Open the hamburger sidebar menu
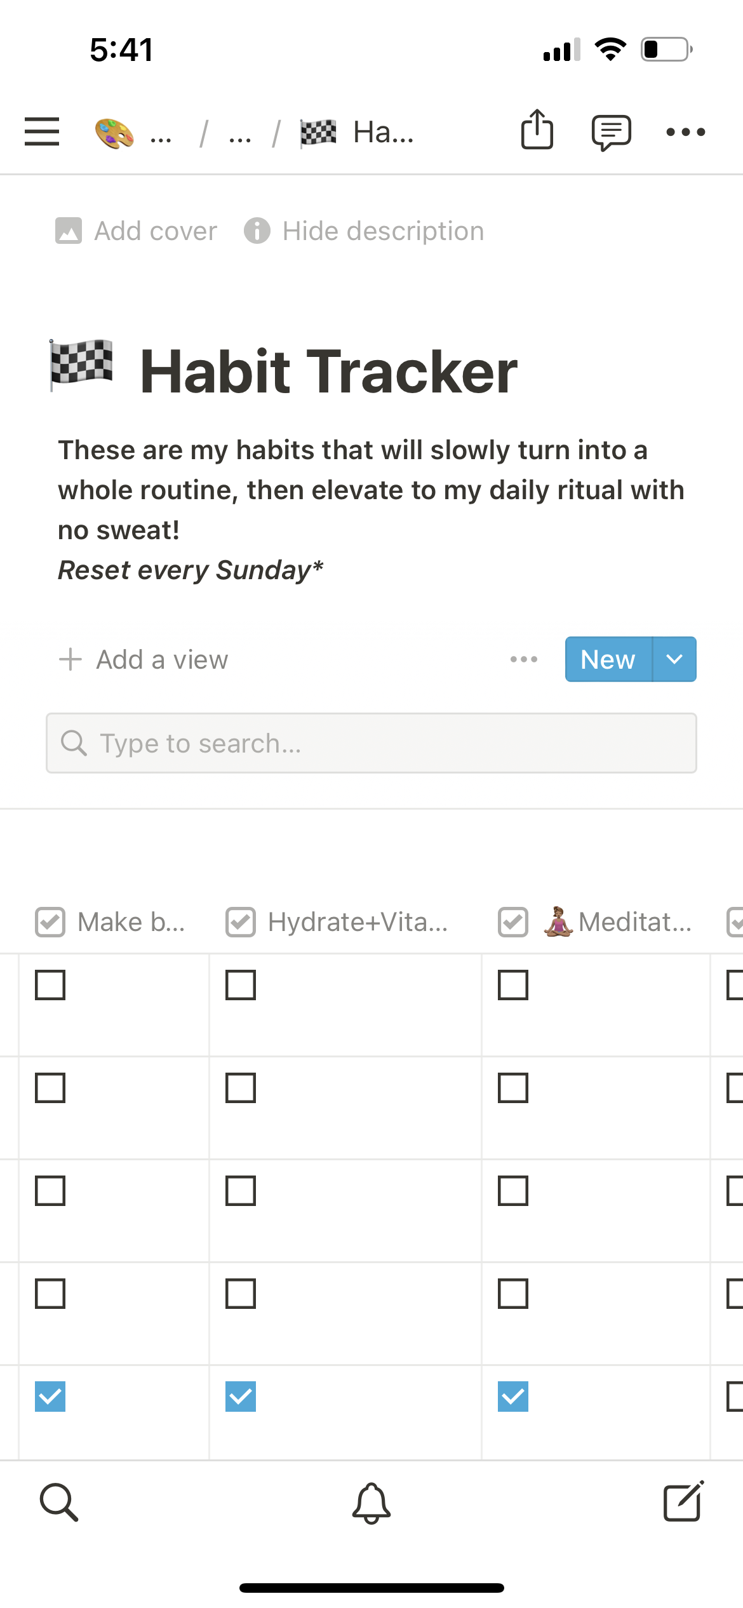 pos(42,131)
